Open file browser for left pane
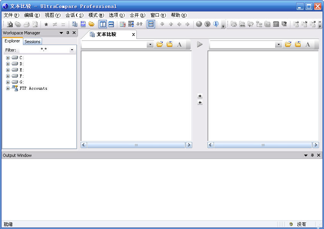Screen dimensions: 324x229 coord(160,45)
